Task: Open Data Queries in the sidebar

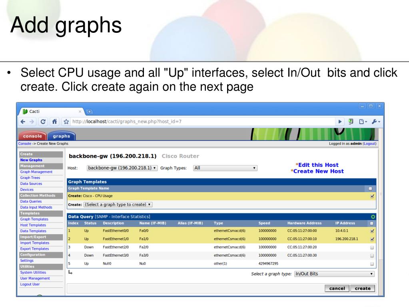Action: [31, 202]
